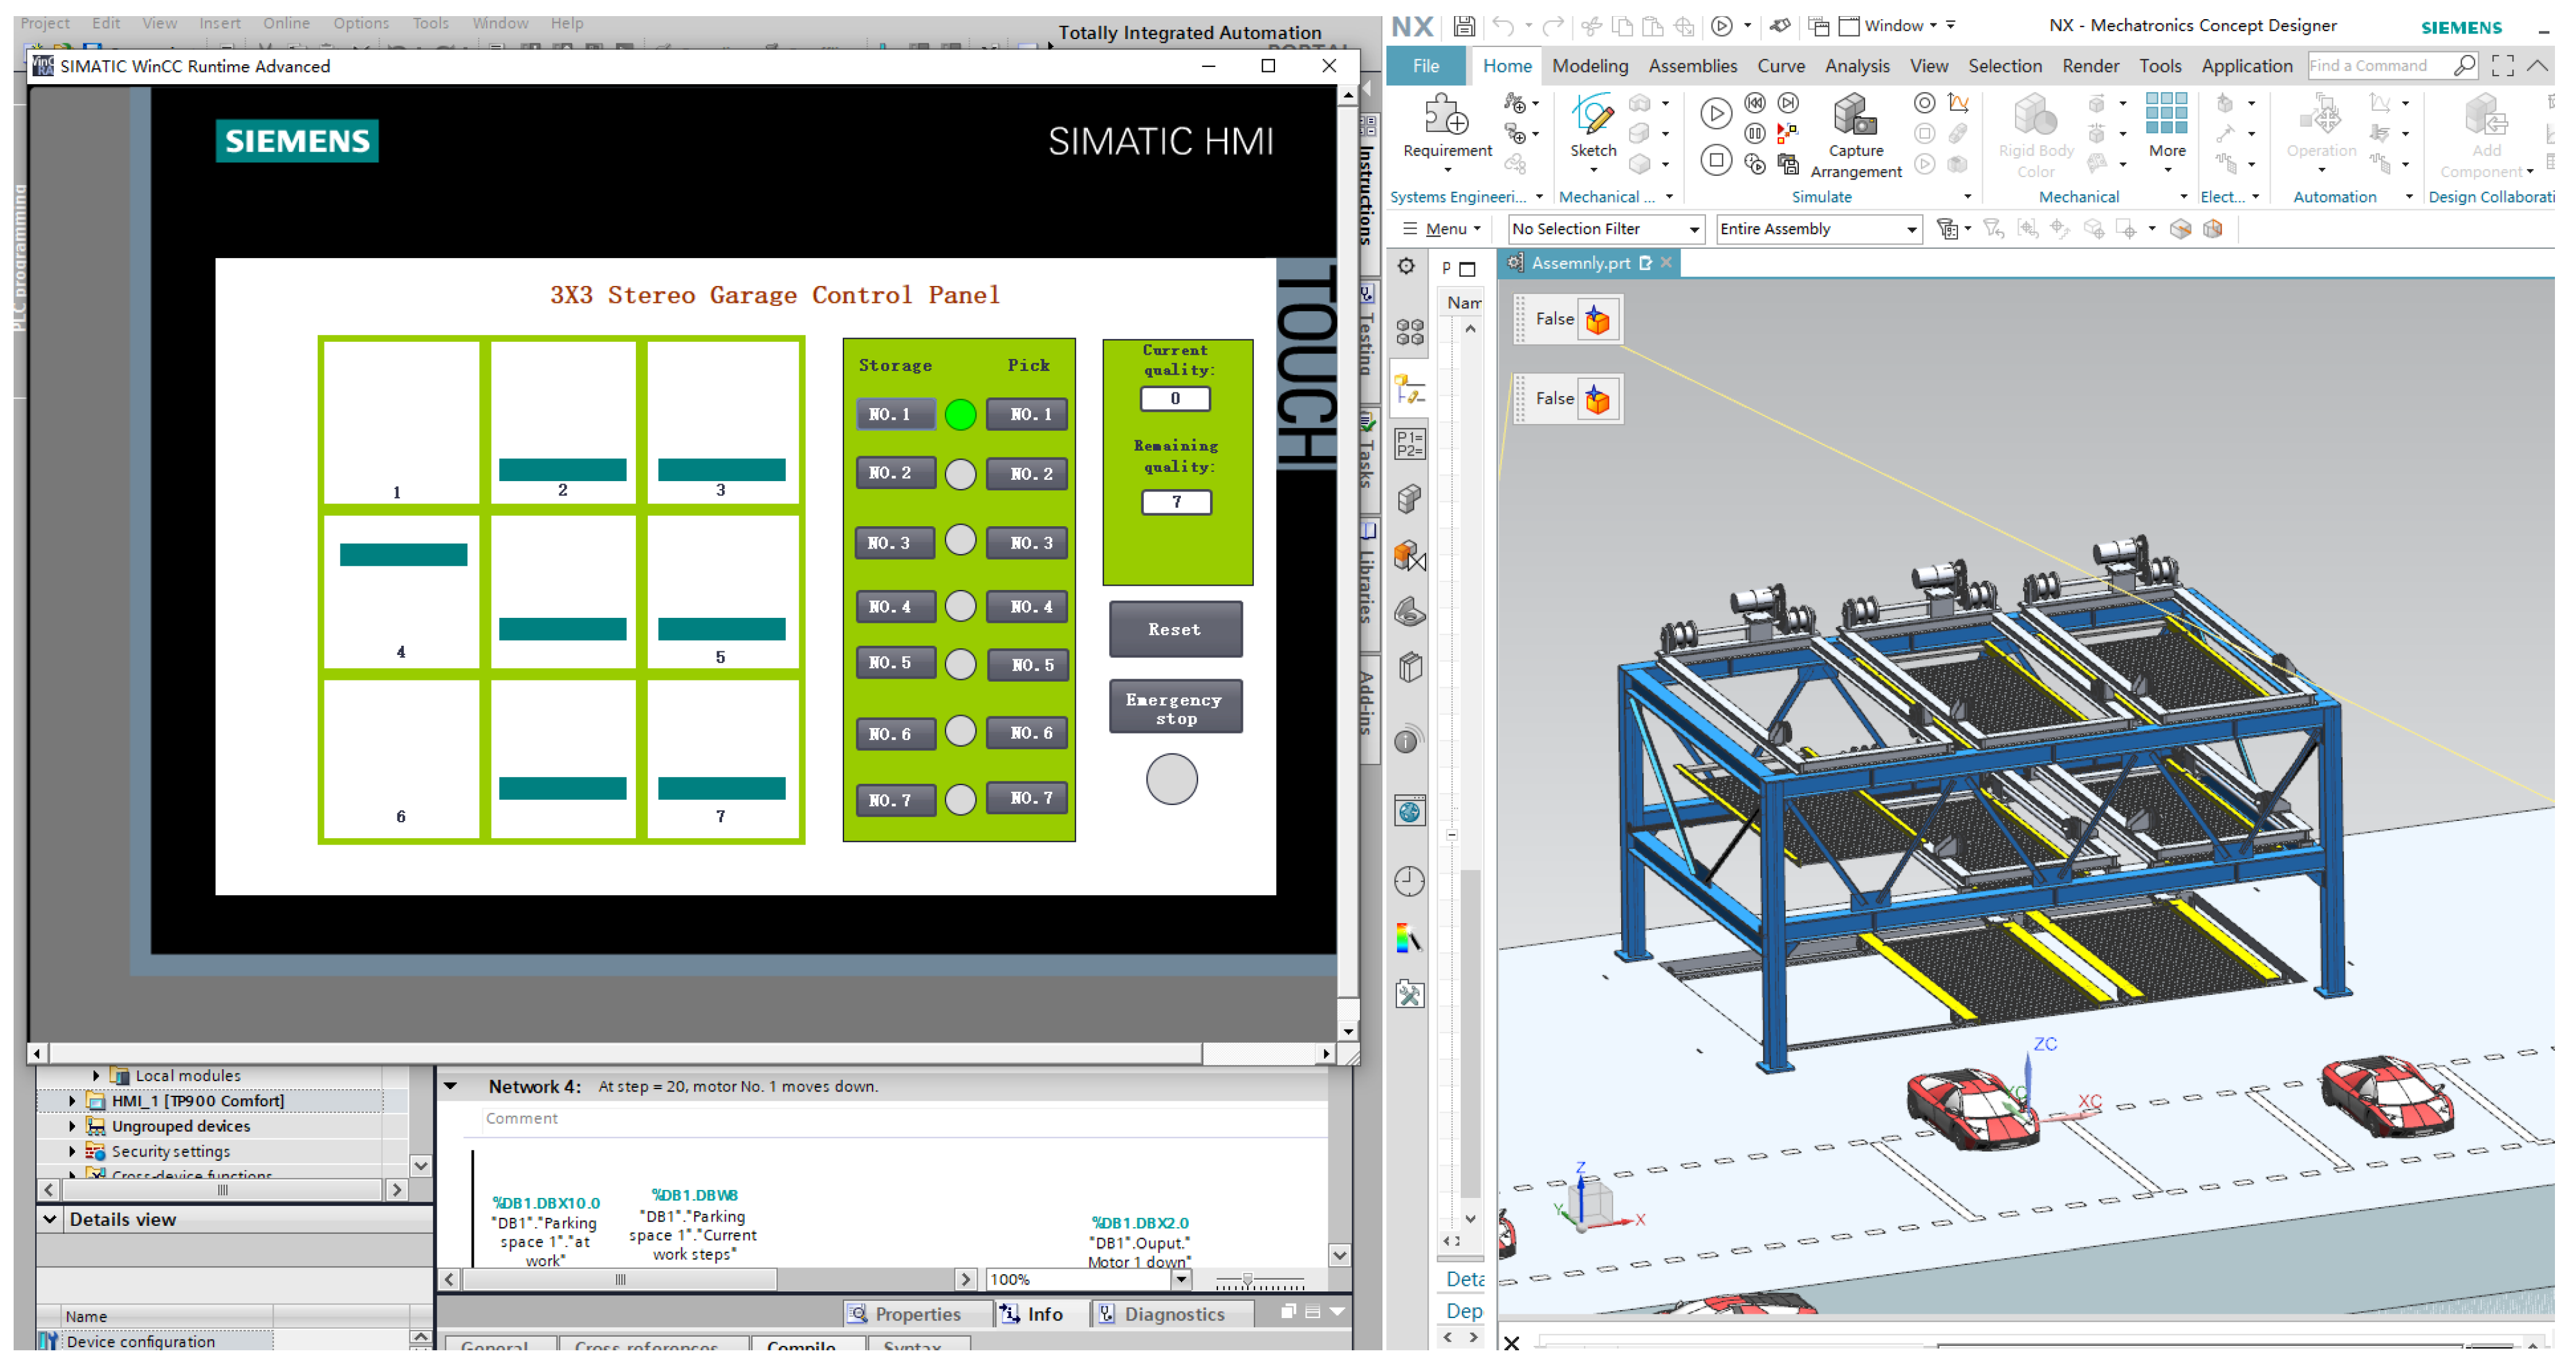Image resolution: width=2576 pixels, height=1367 pixels.
Task: Toggle the indicator lamp beside Storage NO. 1
Action: point(960,414)
